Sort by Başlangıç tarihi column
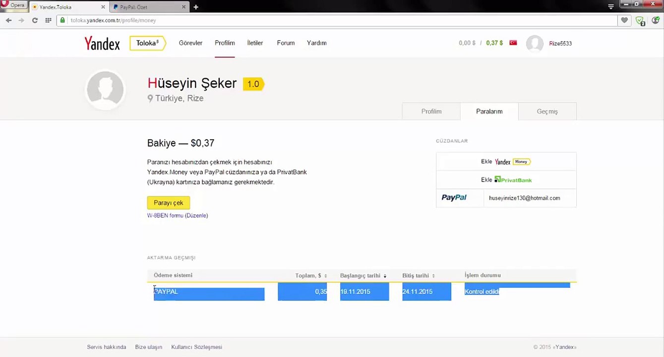664x357 pixels. click(x=363, y=276)
